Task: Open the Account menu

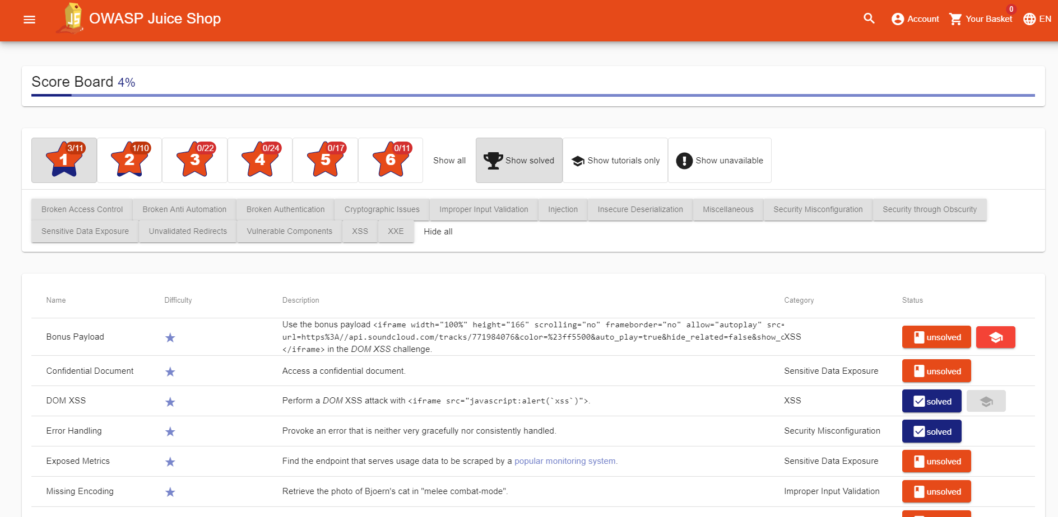Action: pos(915,19)
